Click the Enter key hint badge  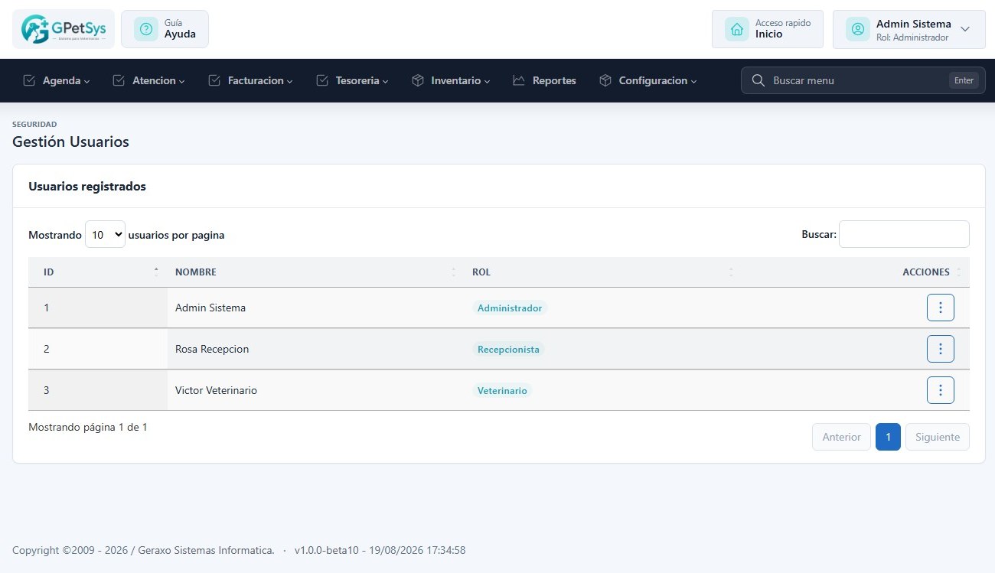(x=964, y=80)
